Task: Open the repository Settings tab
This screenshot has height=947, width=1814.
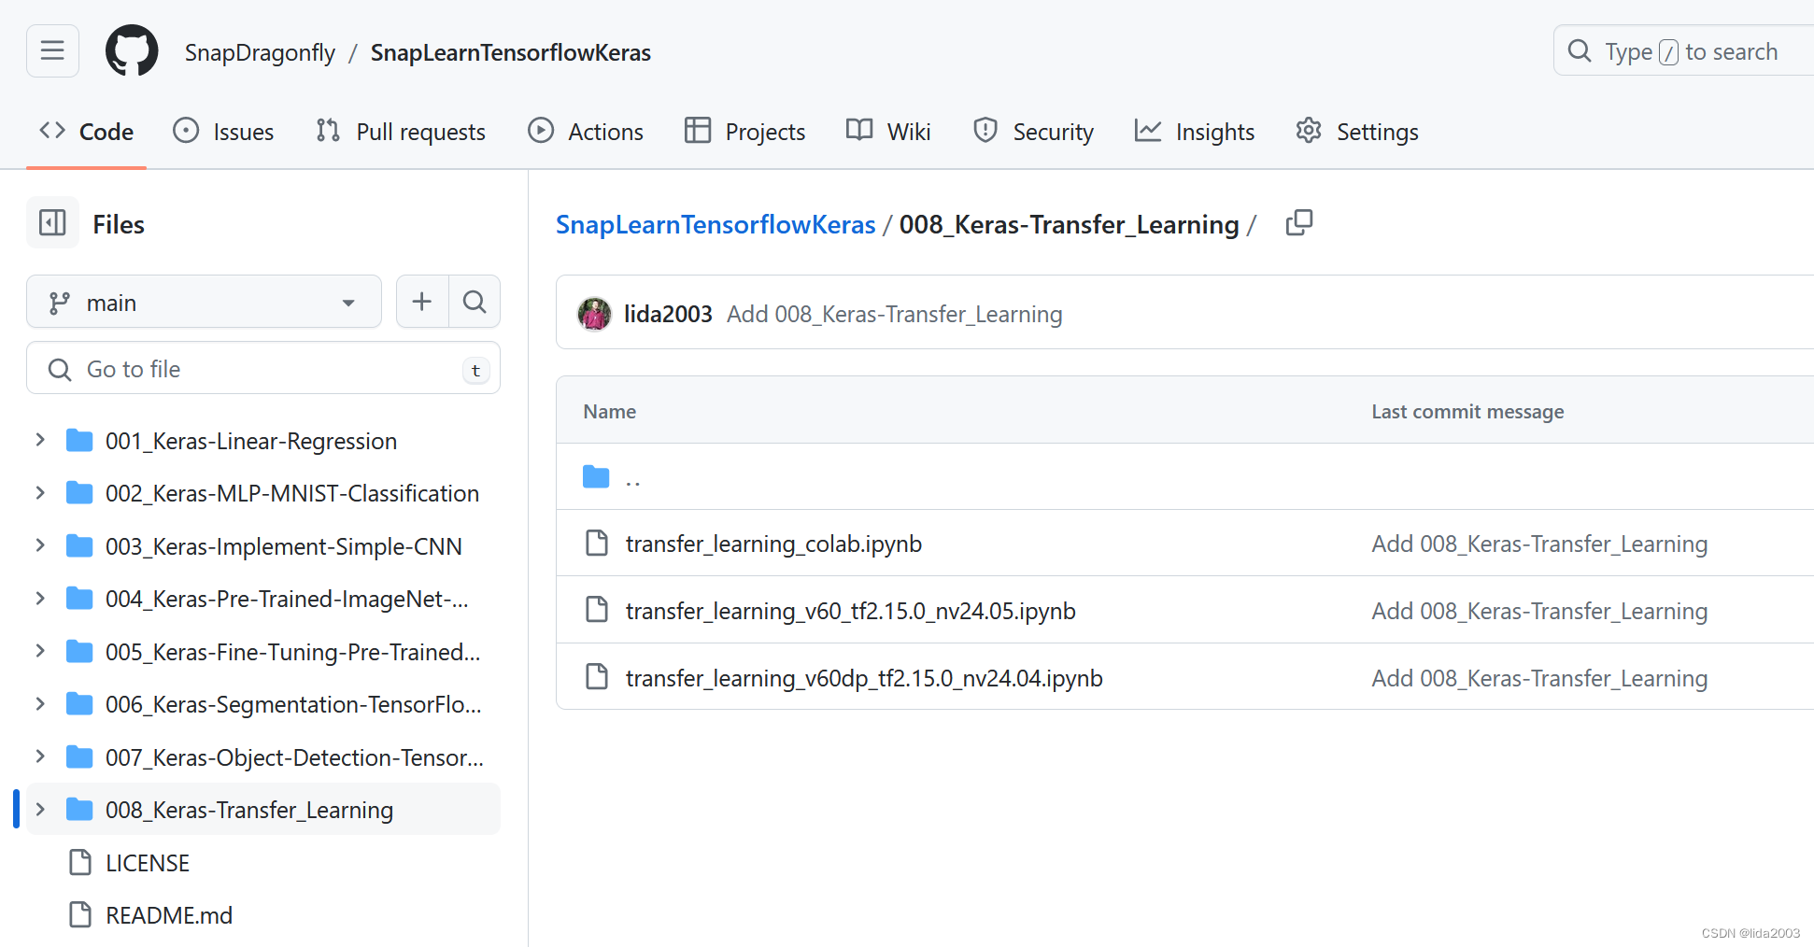Action: (1357, 132)
